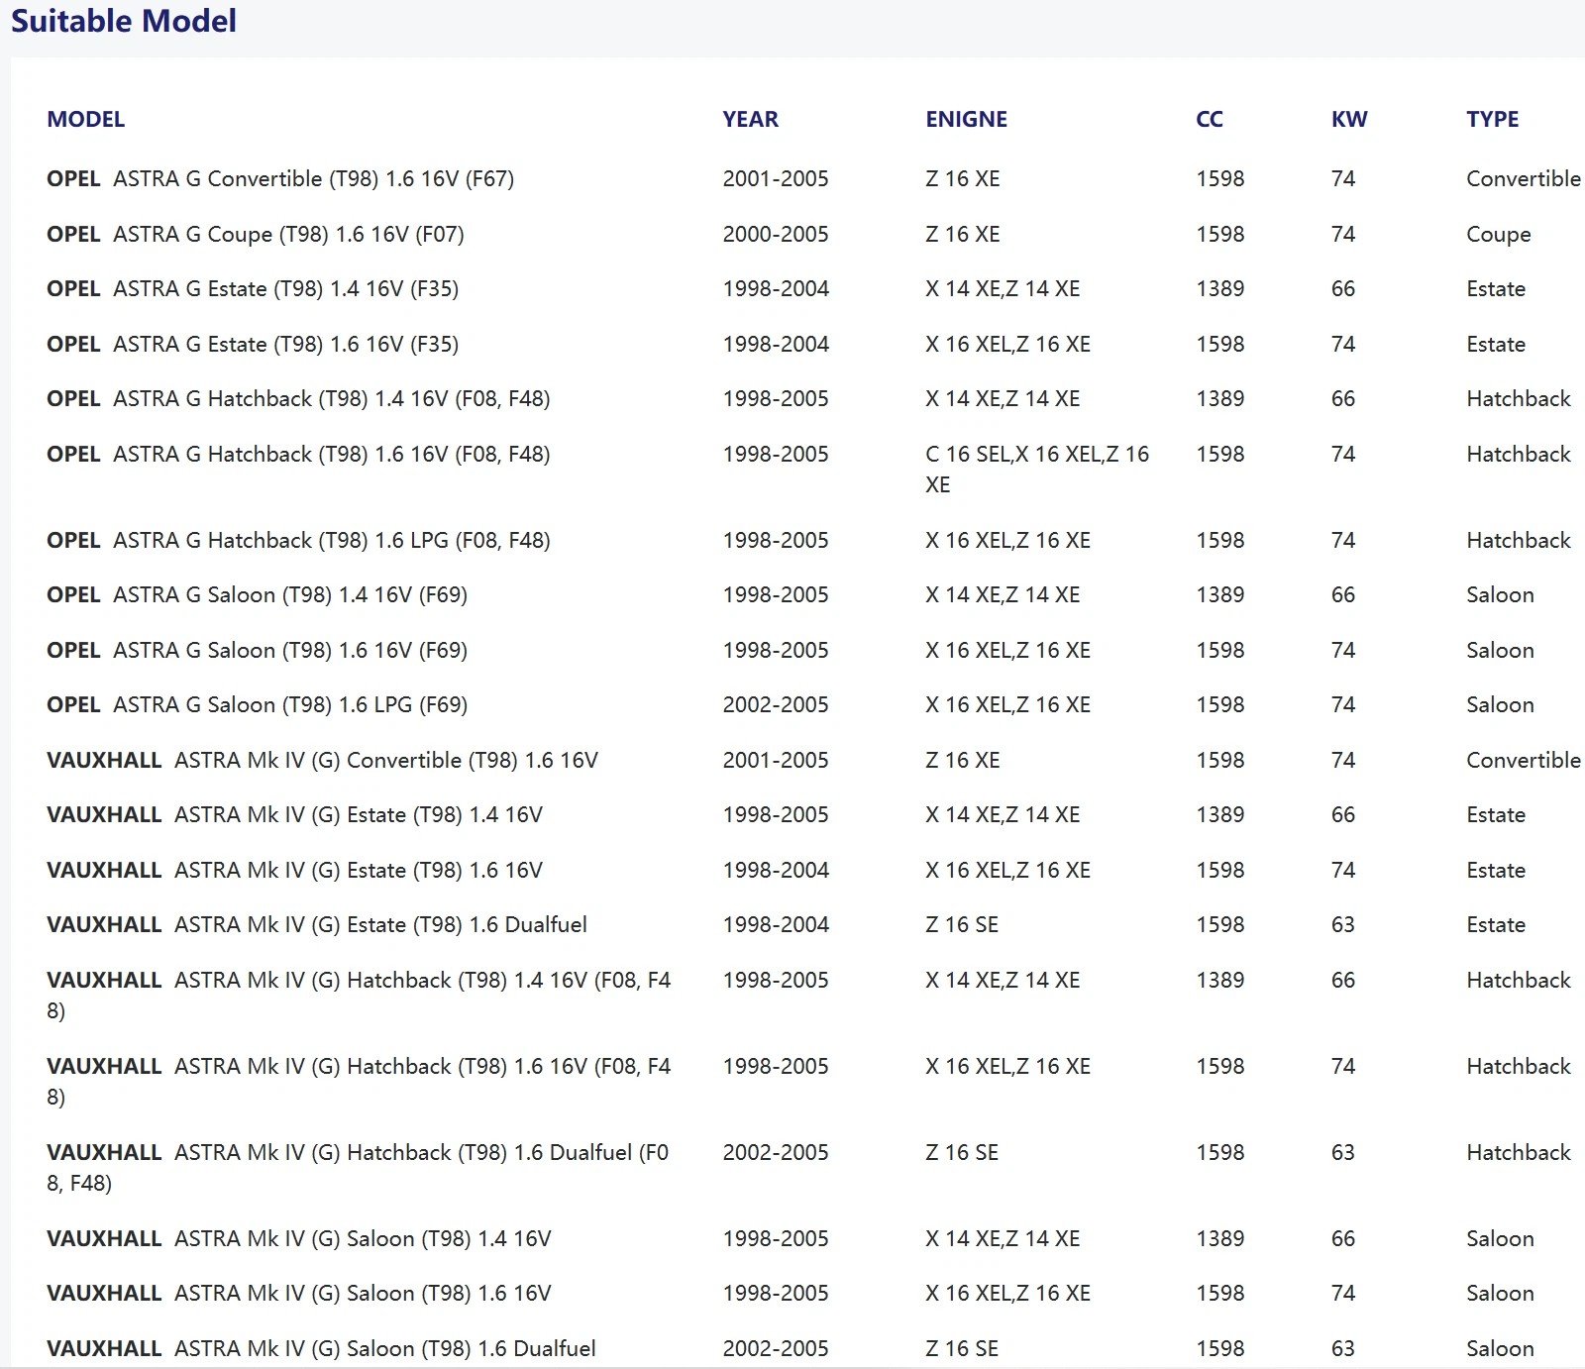Screen dimensions: 1585x1369
Task: Click the TYPE column header
Action: [1492, 120]
